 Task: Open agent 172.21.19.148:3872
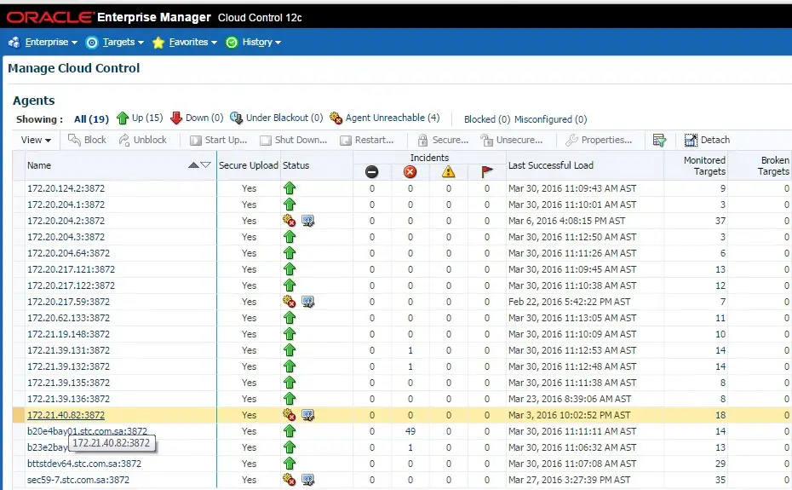[69, 334]
